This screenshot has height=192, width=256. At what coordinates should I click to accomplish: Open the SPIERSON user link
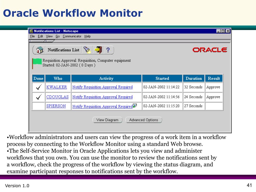click(x=56, y=106)
